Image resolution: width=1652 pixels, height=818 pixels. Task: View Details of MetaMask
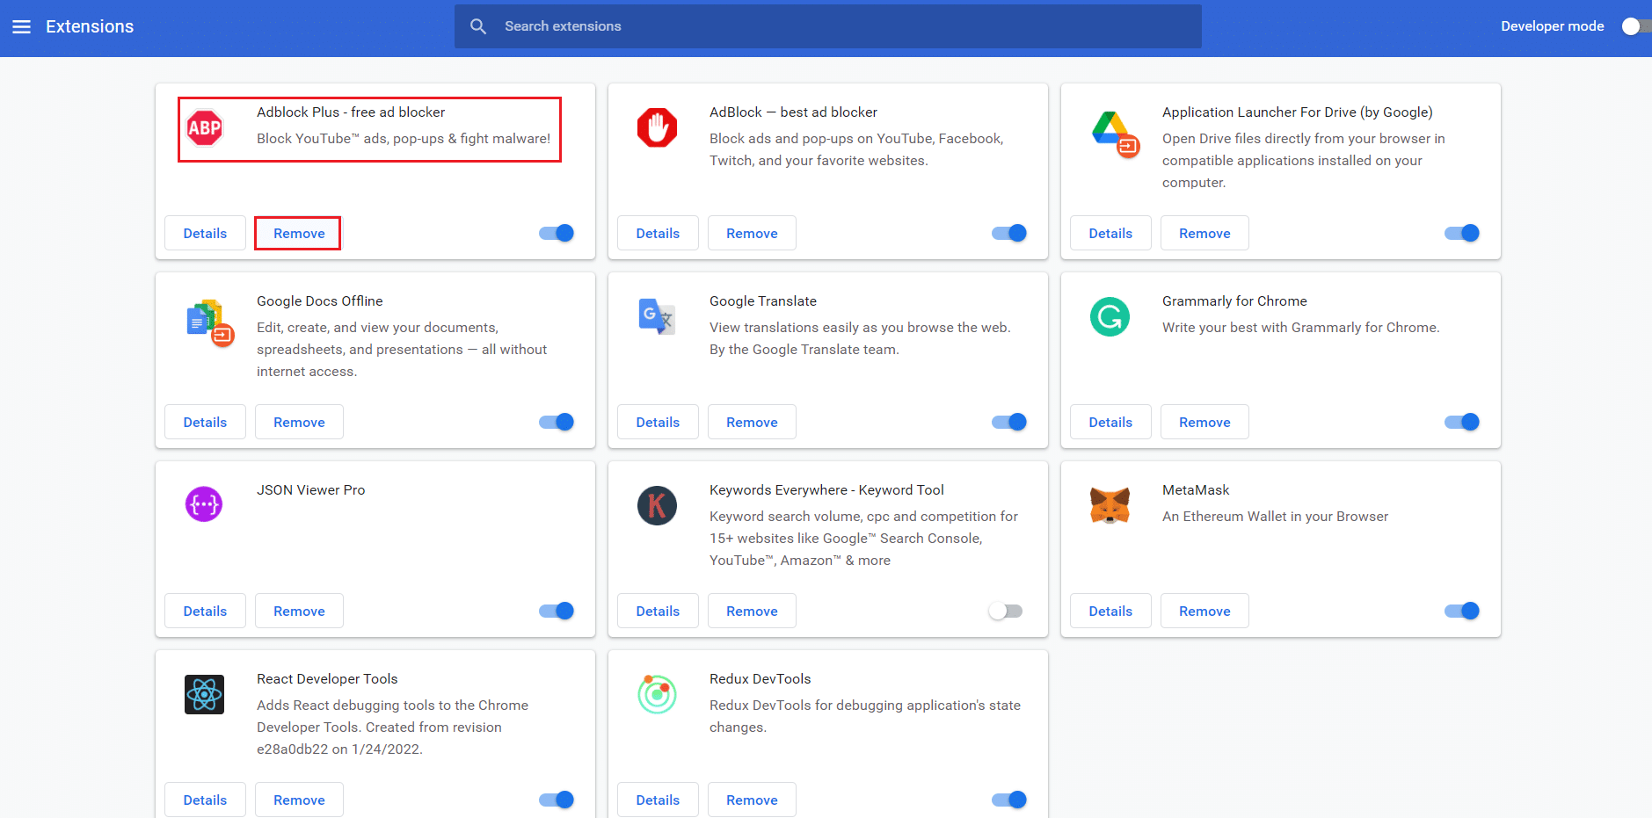click(1110, 611)
